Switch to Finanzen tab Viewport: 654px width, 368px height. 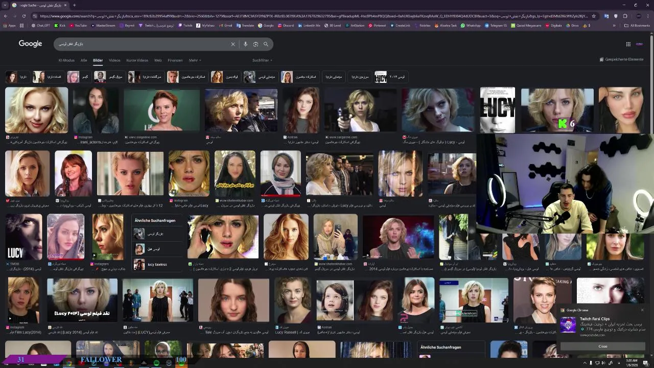(x=175, y=60)
